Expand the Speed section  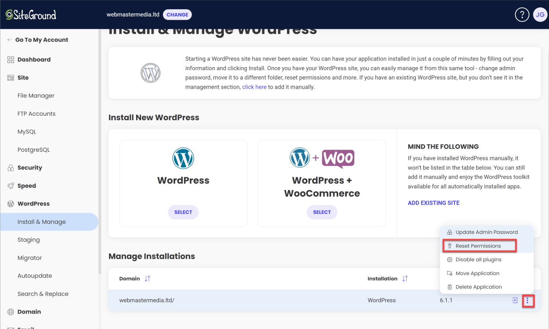[x=27, y=186]
